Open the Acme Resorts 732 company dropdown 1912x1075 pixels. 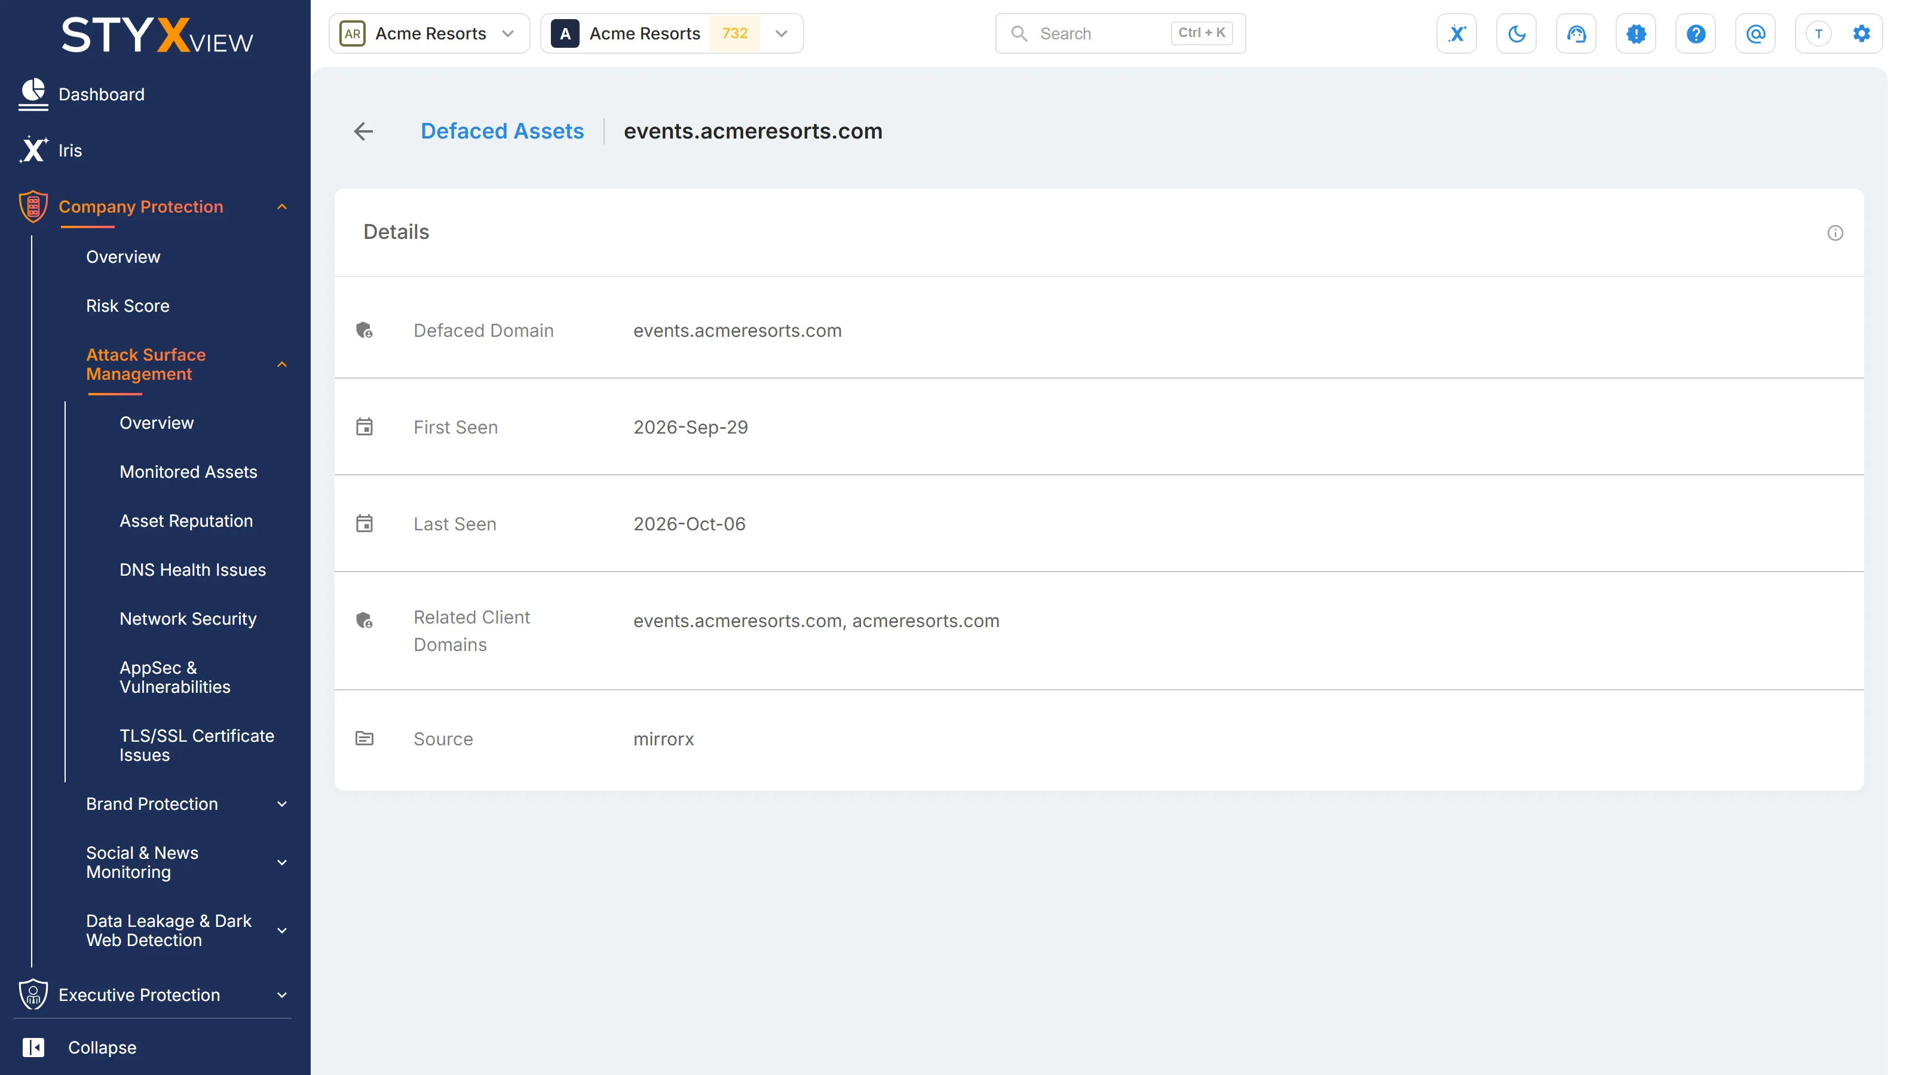coord(672,33)
